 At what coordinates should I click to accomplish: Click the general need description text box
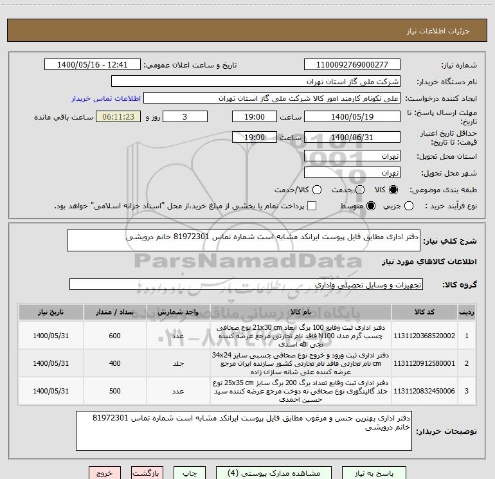tap(244, 240)
